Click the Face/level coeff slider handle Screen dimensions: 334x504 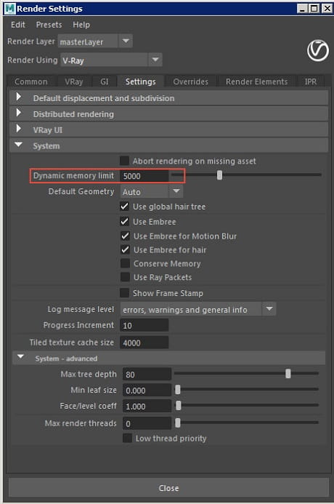179,405
